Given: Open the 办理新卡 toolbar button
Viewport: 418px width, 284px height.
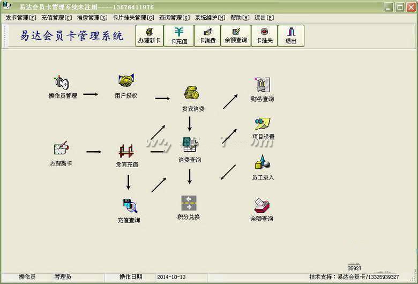Looking at the screenshot, I should 150,36.
